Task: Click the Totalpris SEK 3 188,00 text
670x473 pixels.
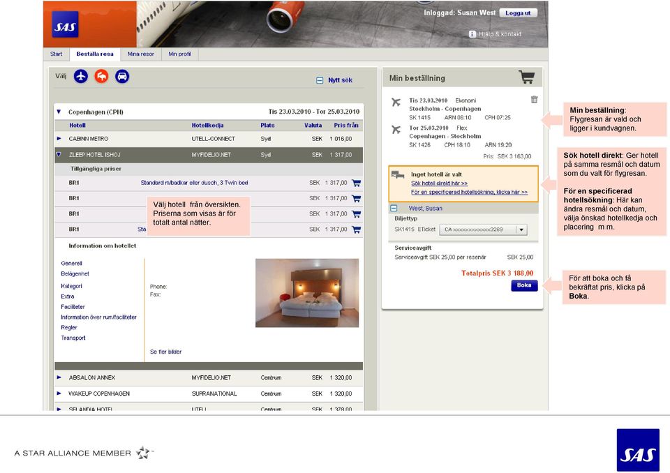Action: coord(498,273)
